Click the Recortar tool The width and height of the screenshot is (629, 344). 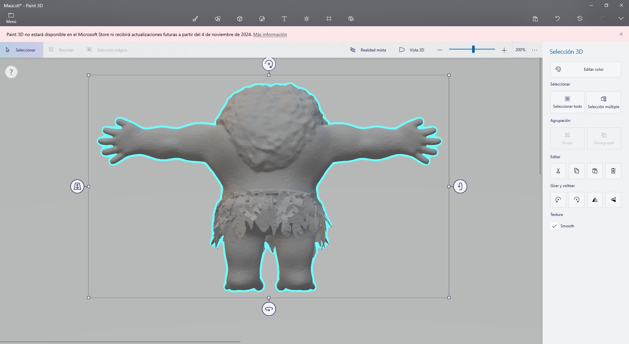pyautogui.click(x=62, y=50)
